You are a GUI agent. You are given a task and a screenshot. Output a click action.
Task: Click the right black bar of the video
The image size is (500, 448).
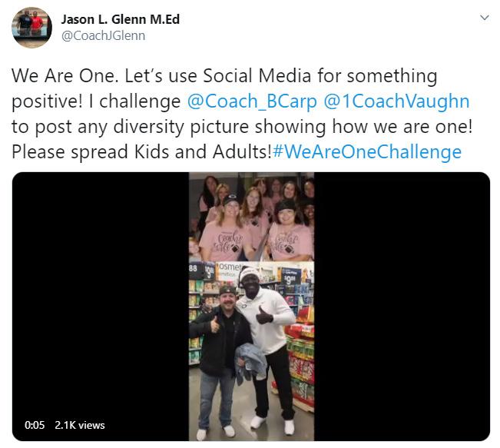point(402,307)
